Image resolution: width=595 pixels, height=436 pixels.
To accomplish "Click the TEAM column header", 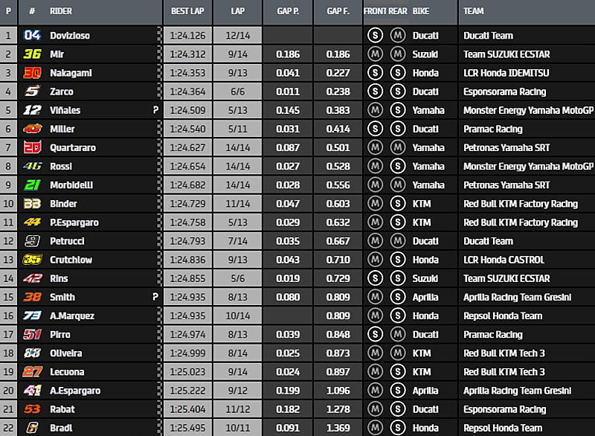I will 474,12.
